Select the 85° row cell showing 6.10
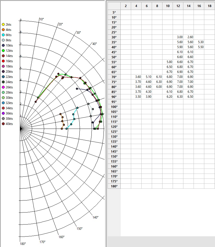This screenshot has width=215, height=247. (x=168, y=92)
